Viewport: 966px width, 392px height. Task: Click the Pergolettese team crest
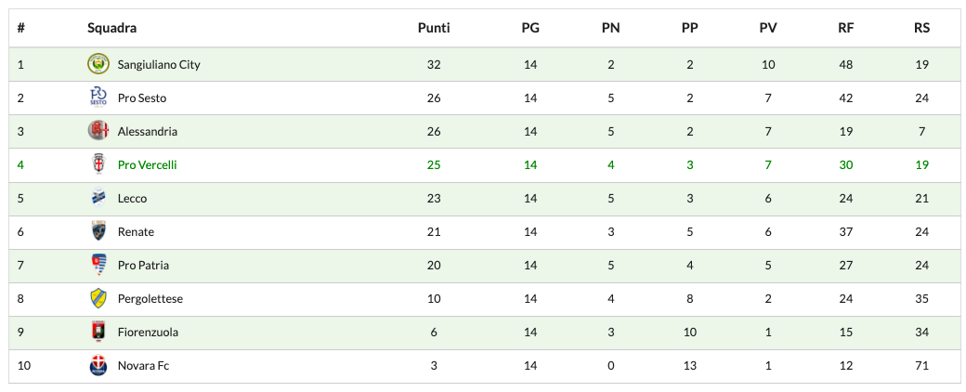[x=98, y=298]
